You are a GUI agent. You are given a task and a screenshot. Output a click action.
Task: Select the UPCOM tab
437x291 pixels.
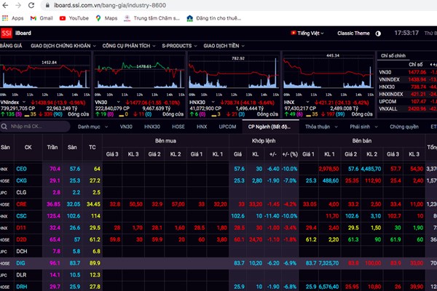coord(227,127)
